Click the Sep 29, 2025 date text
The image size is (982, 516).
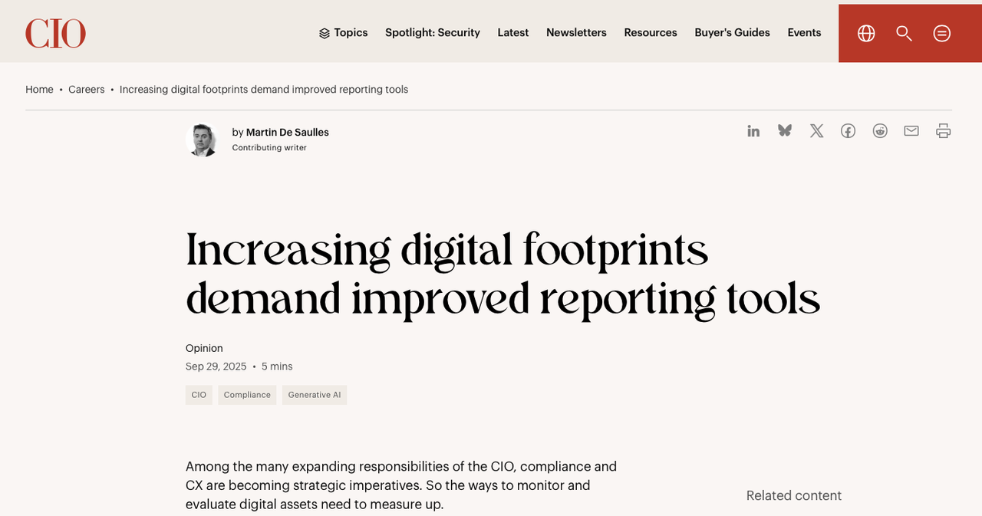click(x=216, y=366)
